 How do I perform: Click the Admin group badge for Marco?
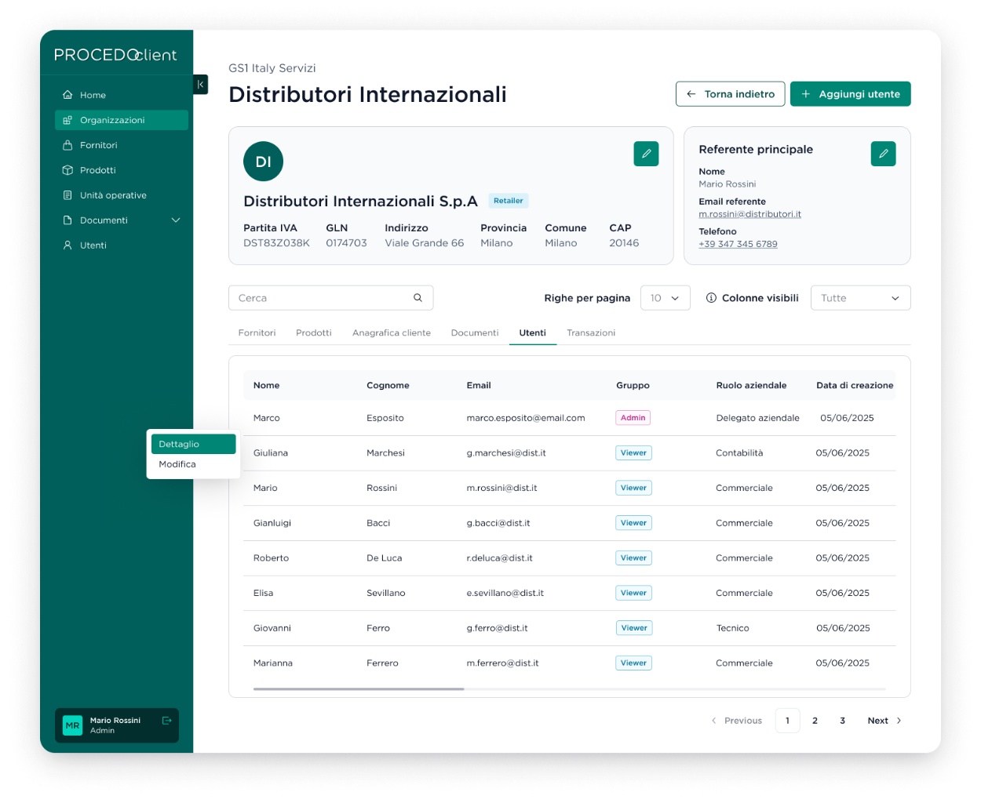[x=633, y=418]
